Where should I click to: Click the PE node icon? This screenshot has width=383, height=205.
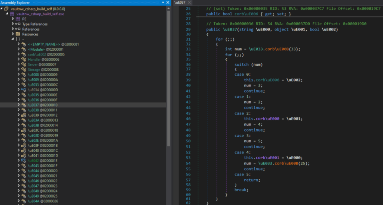[18, 19]
